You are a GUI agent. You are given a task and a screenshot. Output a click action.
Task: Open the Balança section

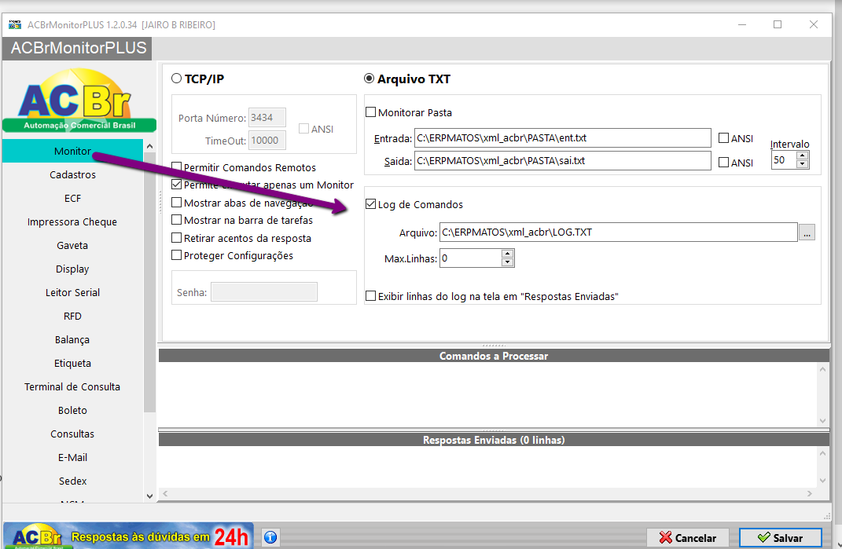tap(72, 340)
